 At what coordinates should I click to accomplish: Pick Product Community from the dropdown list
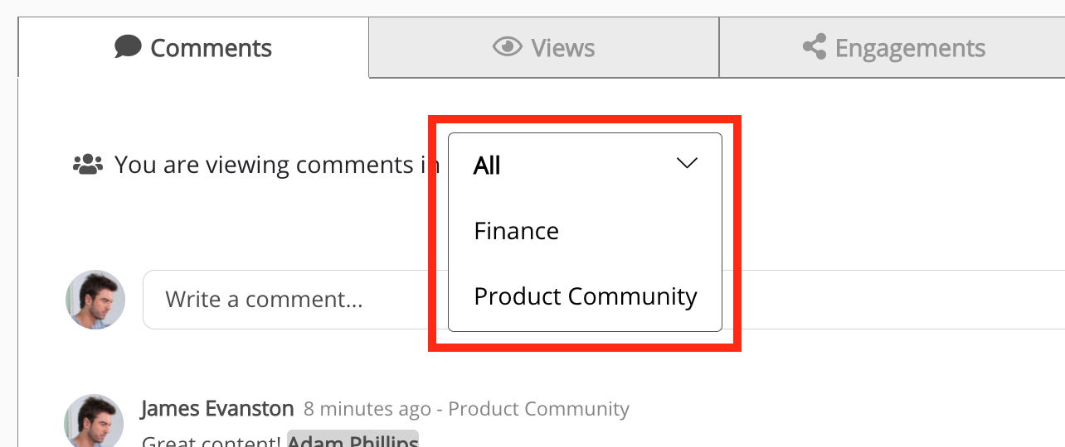(x=585, y=296)
